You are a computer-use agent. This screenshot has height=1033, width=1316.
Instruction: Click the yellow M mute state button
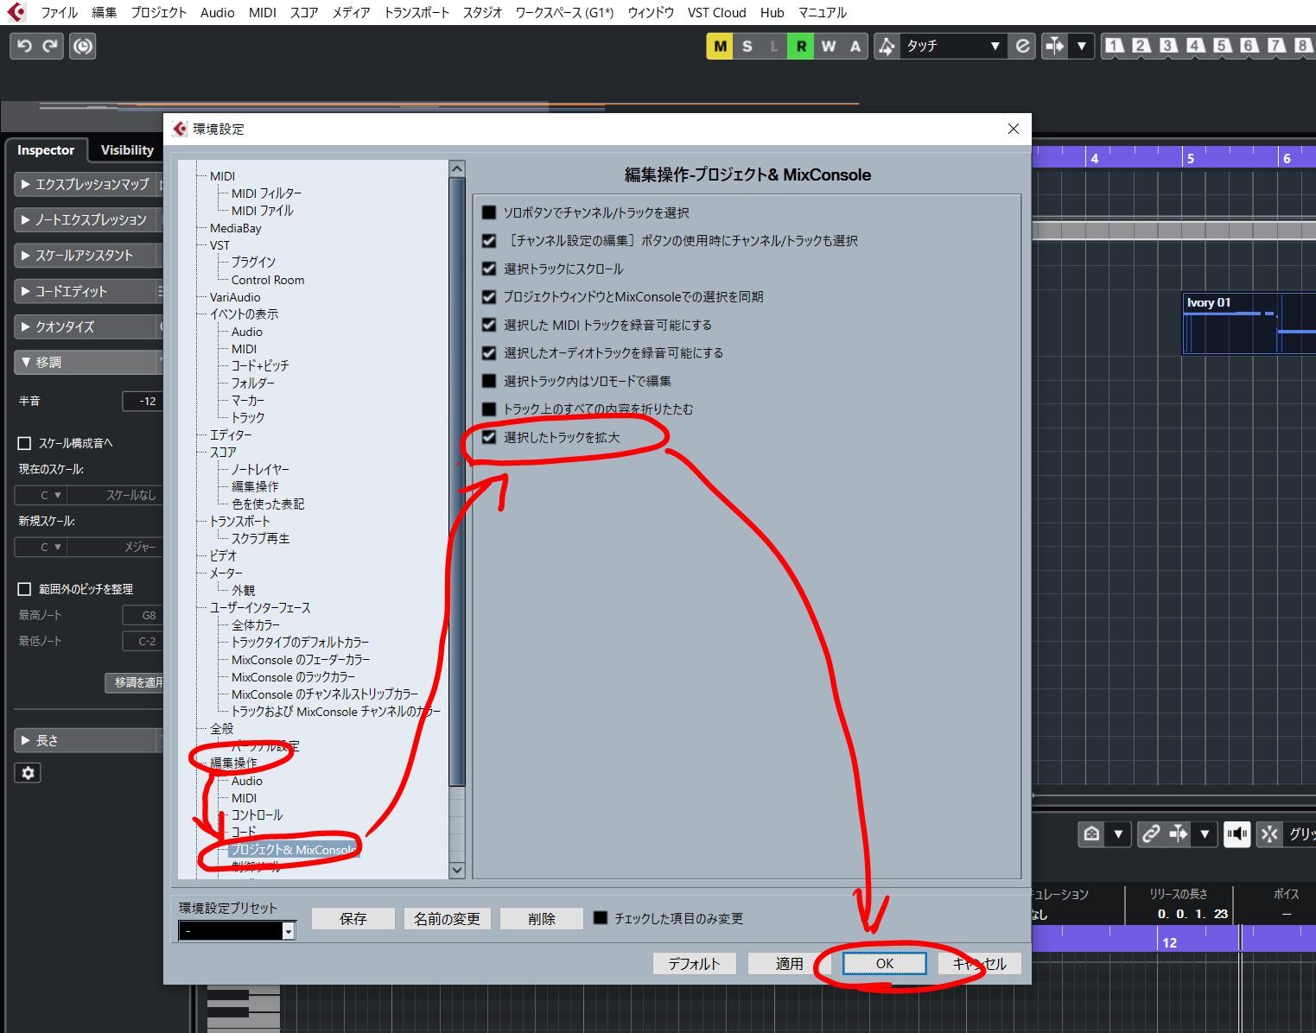[x=720, y=47]
